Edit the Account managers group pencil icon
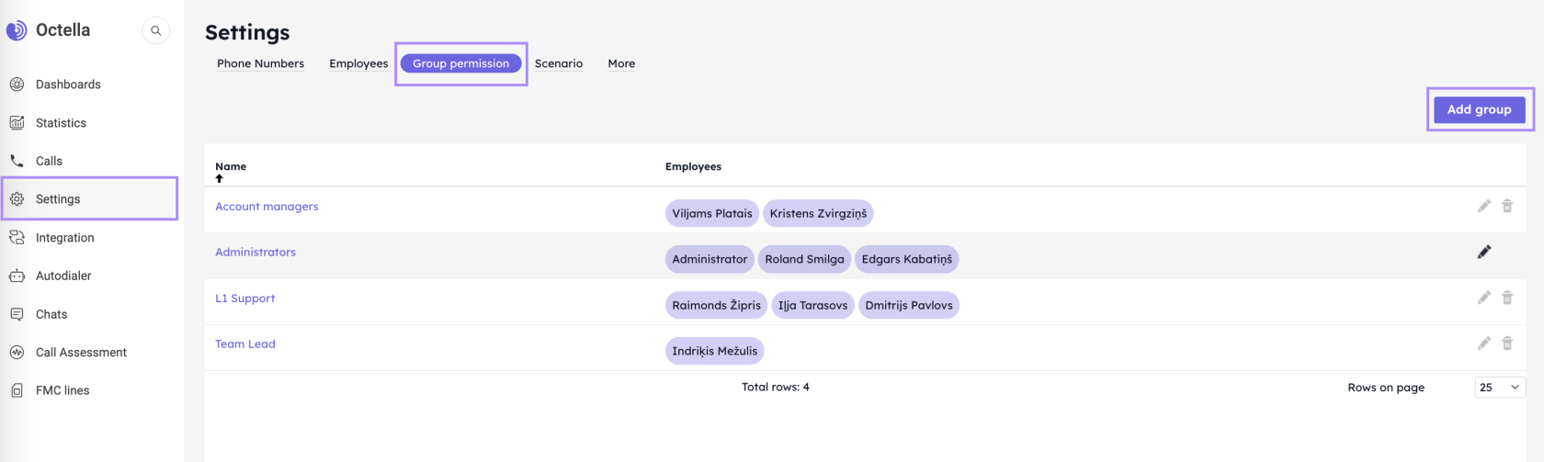 [x=1483, y=206]
